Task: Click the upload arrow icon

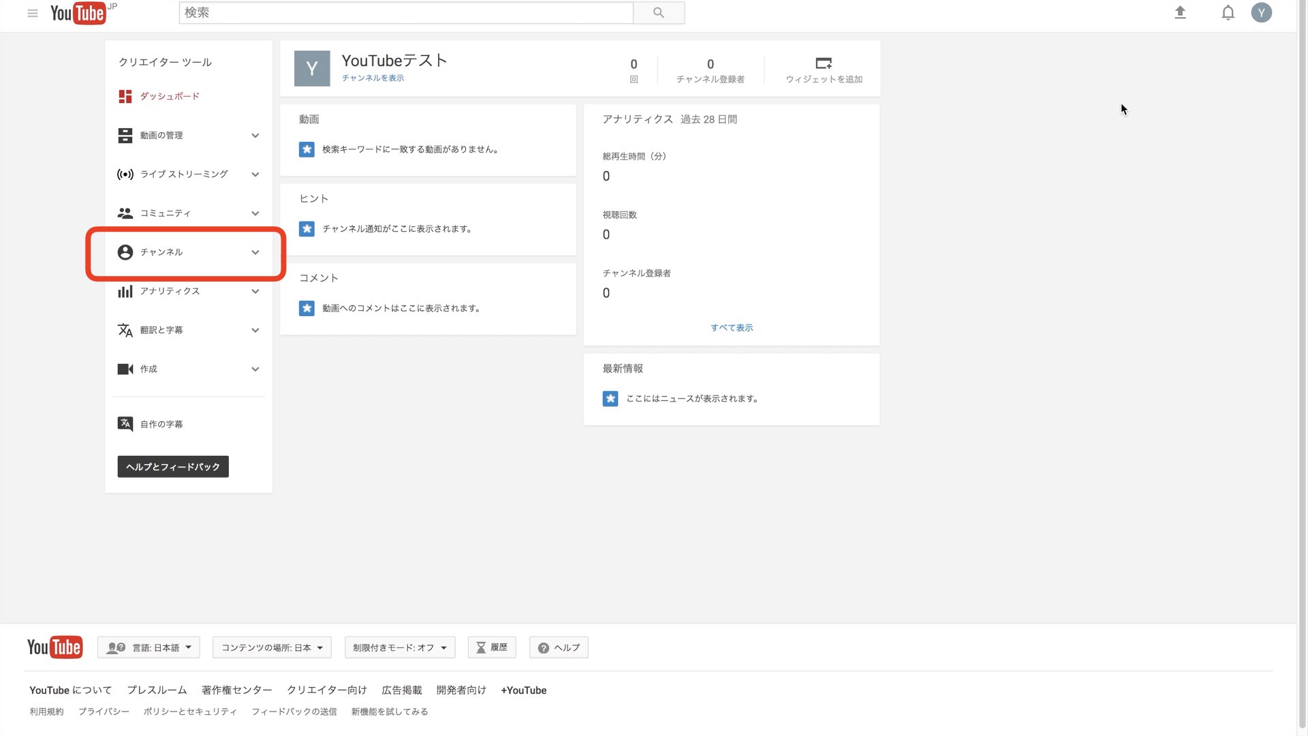Action: click(x=1180, y=13)
